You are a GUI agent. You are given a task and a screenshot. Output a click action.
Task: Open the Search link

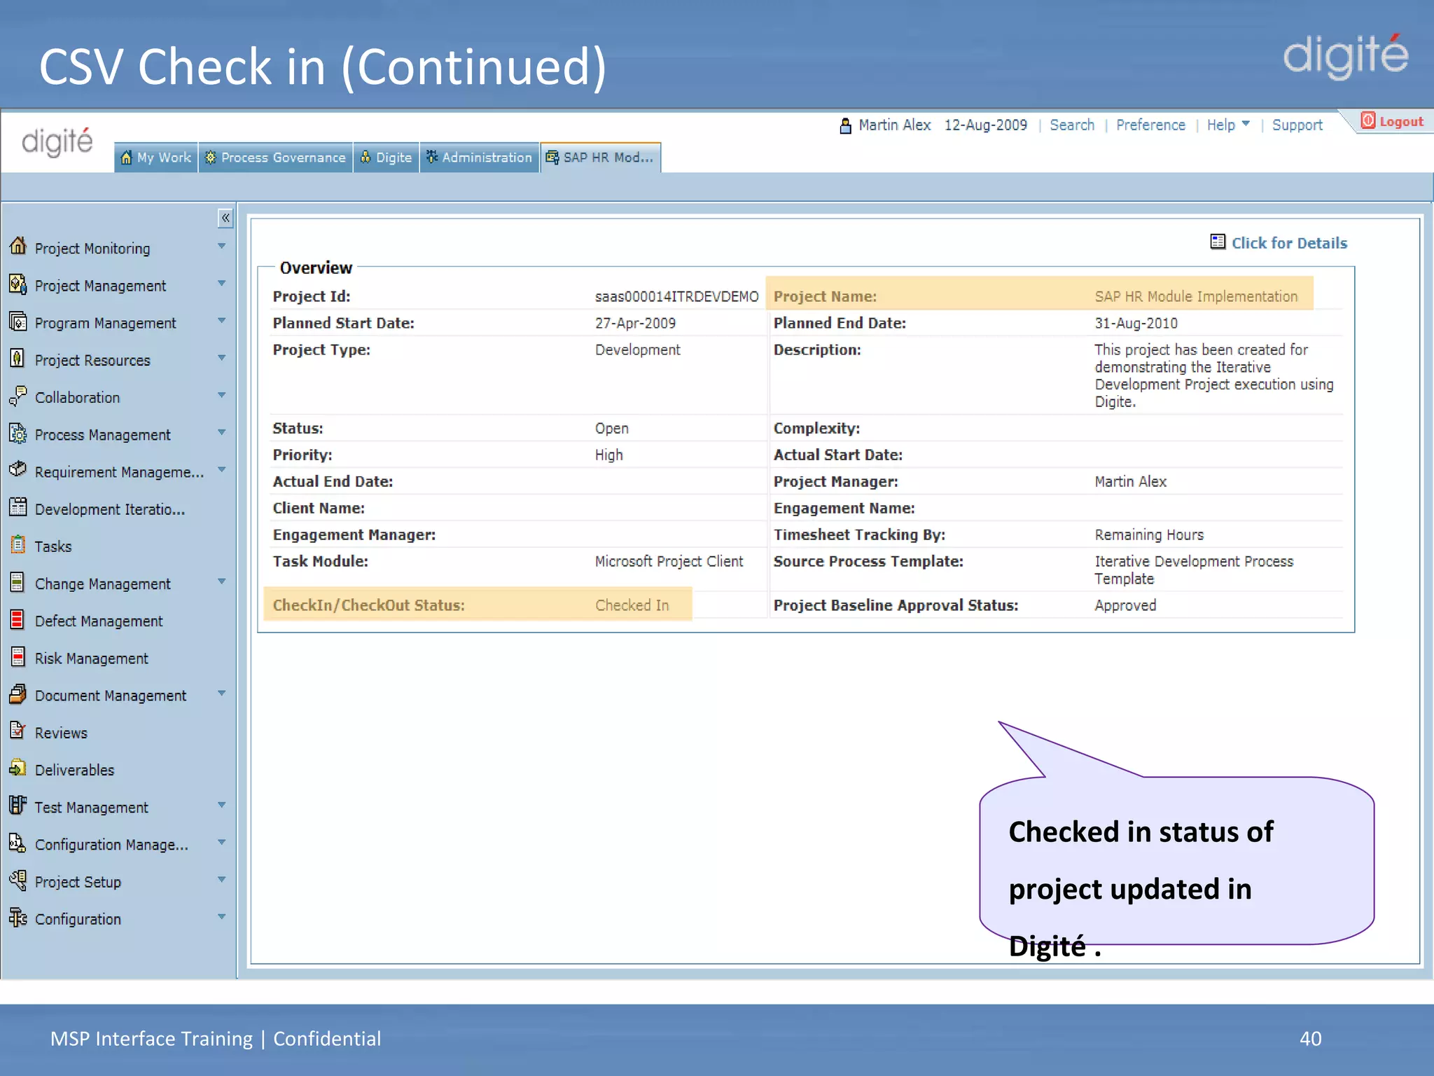click(x=1072, y=125)
